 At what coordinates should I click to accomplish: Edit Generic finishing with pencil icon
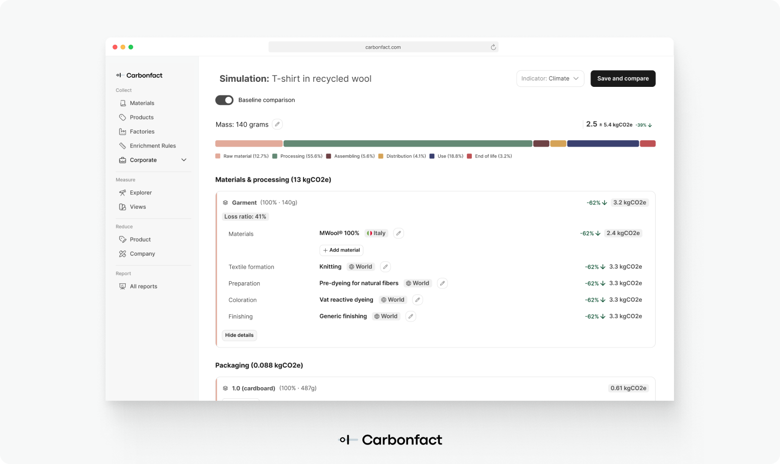tap(411, 316)
